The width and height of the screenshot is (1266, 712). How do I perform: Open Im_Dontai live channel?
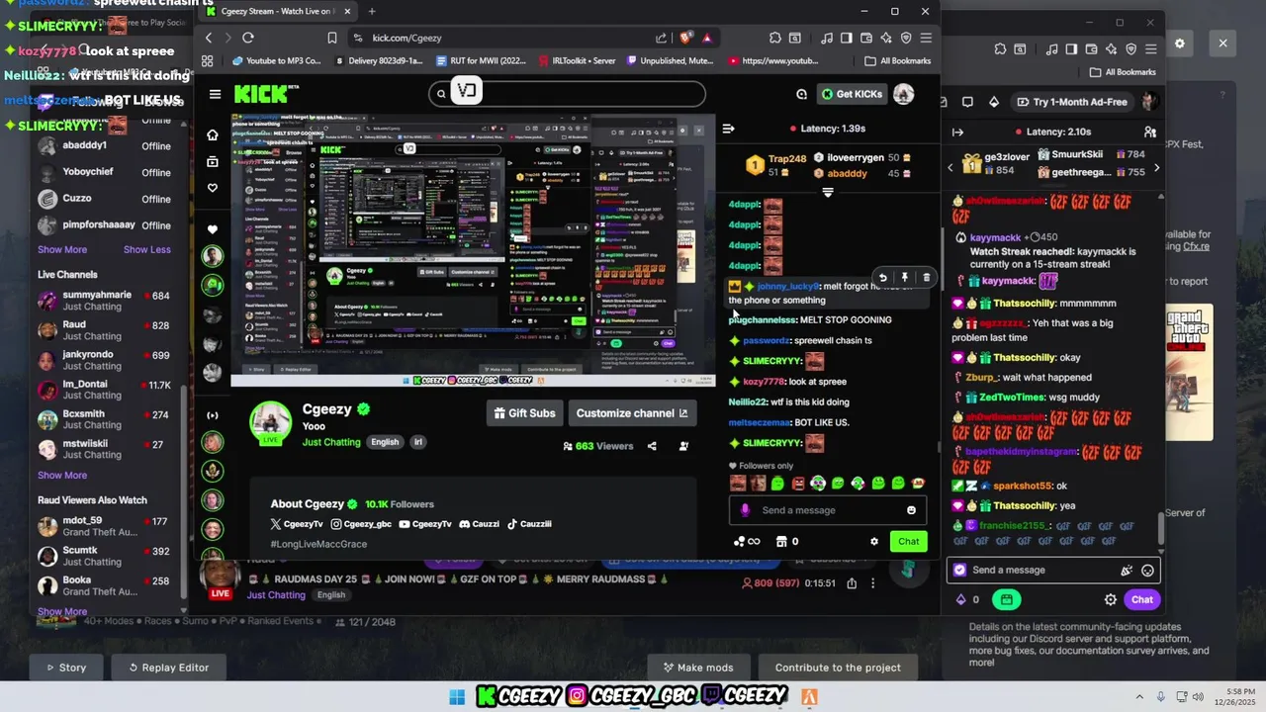pyautogui.click(x=104, y=390)
